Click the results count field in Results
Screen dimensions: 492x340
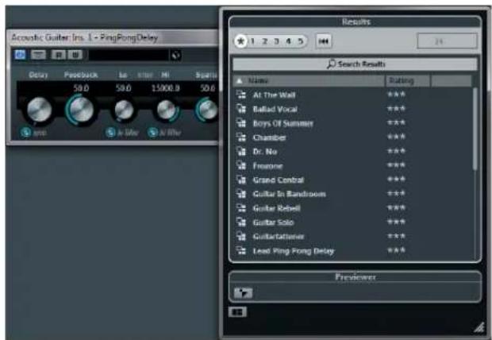click(x=447, y=41)
